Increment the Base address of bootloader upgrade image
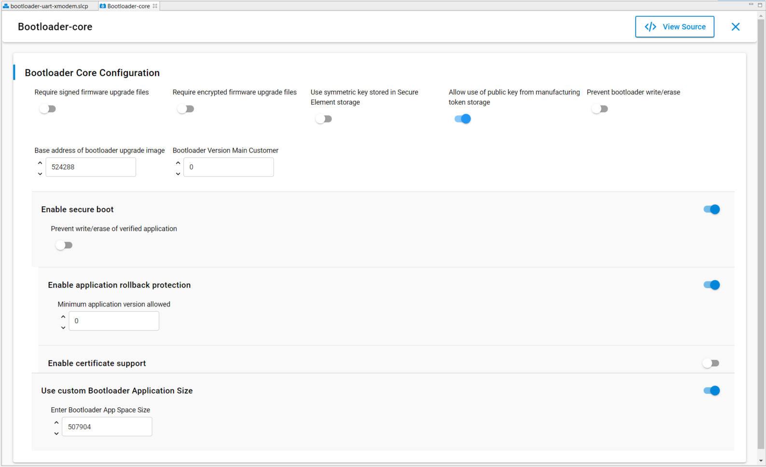This screenshot has height=467, width=766. (40, 163)
